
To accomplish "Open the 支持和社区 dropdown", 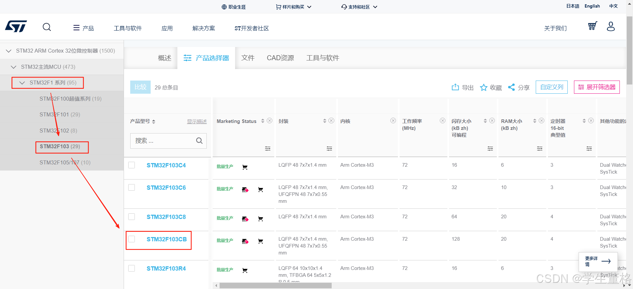I will 359,7.
